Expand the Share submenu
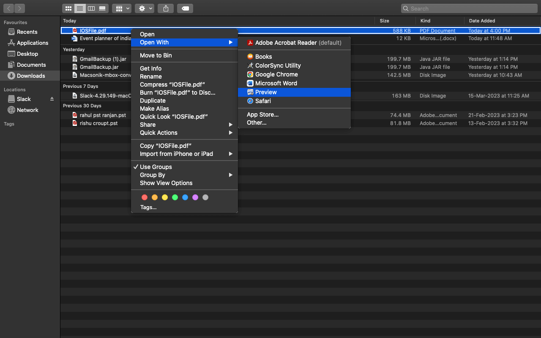Viewport: 541px width, 338px height. (x=184, y=125)
